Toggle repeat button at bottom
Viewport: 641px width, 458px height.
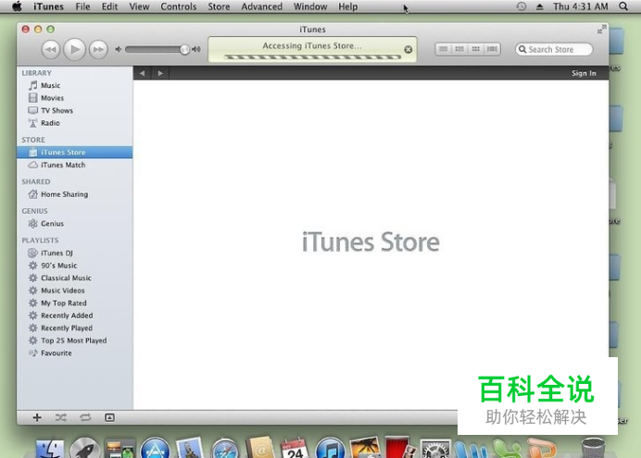coord(85,417)
